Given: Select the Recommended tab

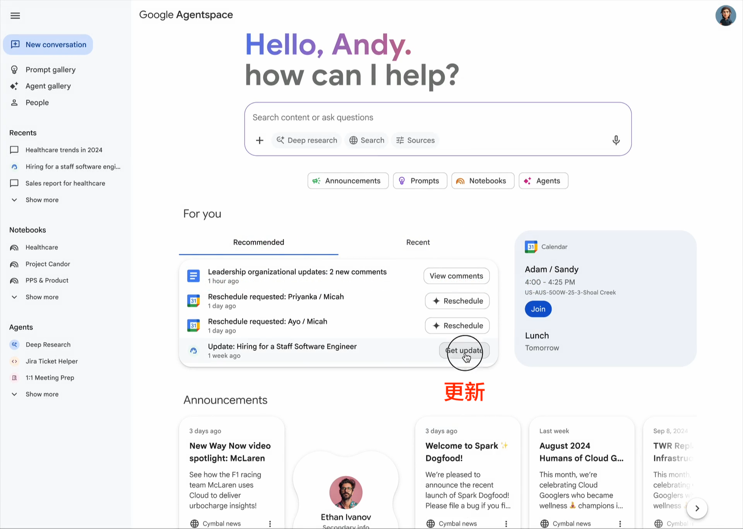Looking at the screenshot, I should pyautogui.click(x=259, y=242).
